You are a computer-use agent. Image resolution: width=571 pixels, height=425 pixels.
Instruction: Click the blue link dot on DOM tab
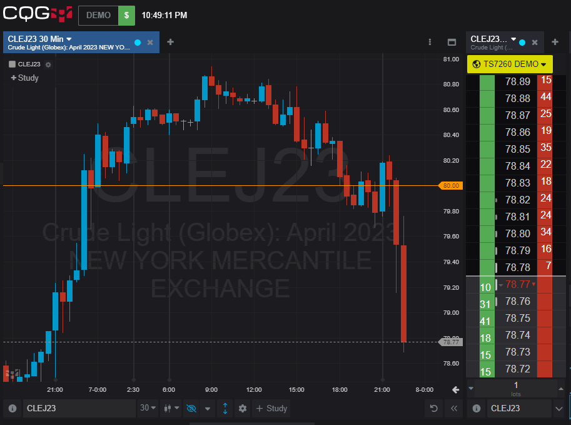(522, 43)
